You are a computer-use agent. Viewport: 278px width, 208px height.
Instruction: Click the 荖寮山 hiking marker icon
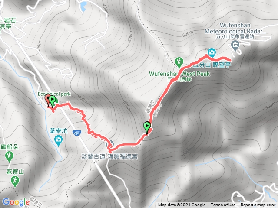click(15, 182)
